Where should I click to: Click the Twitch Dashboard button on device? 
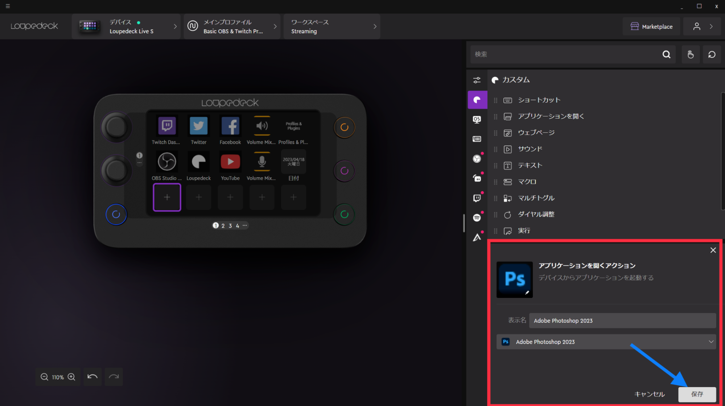click(167, 126)
